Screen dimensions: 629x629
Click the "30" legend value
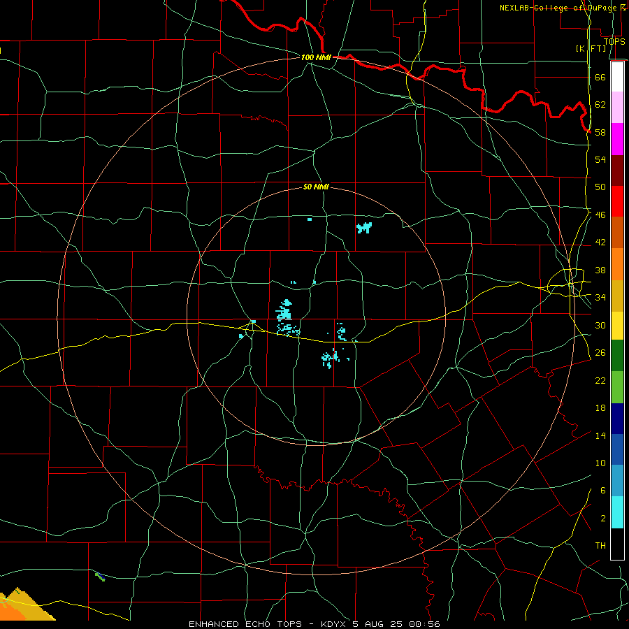600,325
